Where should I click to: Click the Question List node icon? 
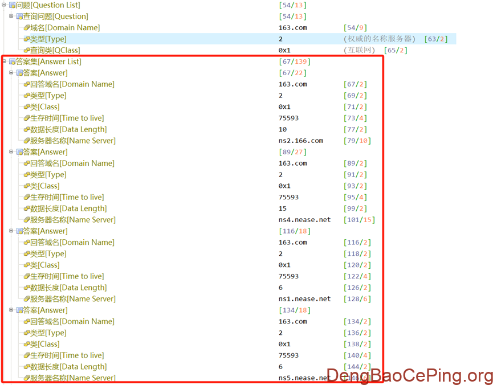click(12, 5)
